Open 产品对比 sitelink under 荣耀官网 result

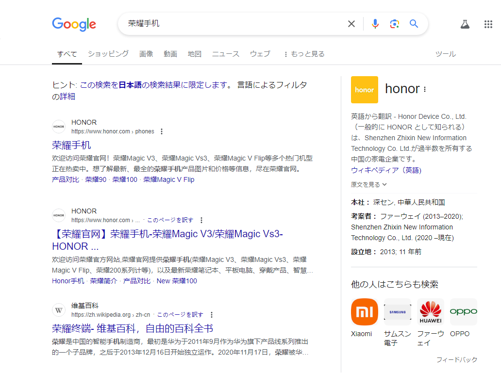[x=137, y=281]
